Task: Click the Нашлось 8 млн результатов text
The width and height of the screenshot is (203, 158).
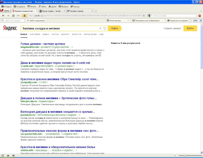Action: coord(126,43)
